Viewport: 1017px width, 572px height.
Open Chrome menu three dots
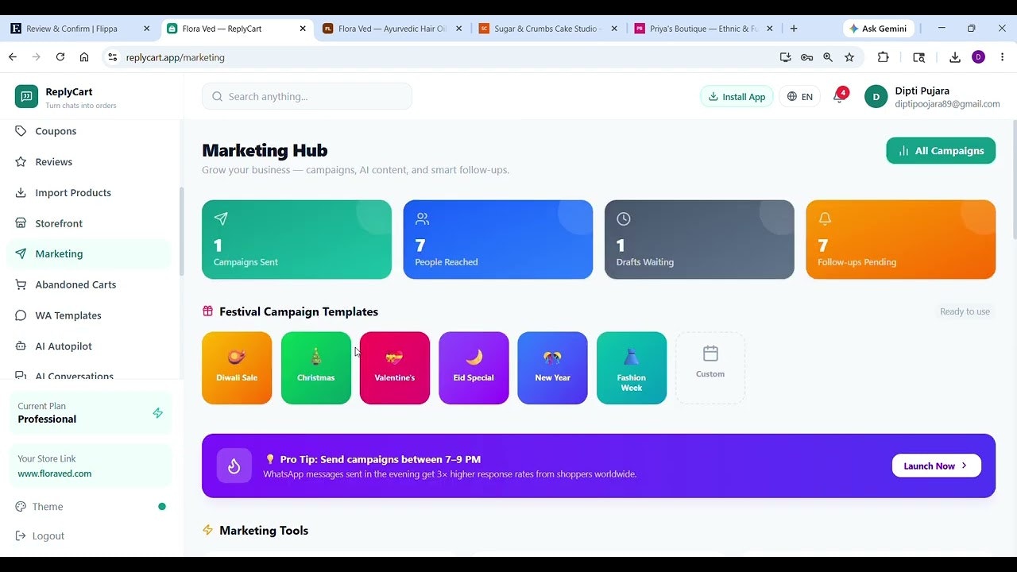pos(1003,57)
